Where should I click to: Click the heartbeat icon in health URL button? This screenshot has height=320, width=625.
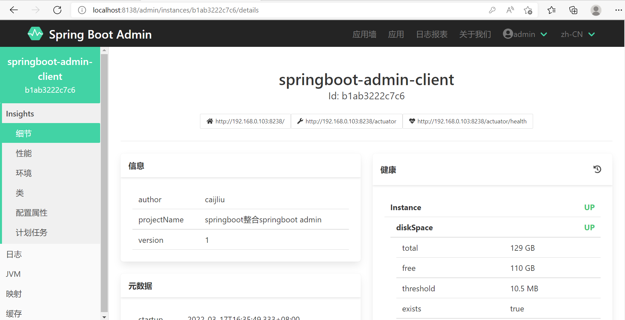[412, 121]
